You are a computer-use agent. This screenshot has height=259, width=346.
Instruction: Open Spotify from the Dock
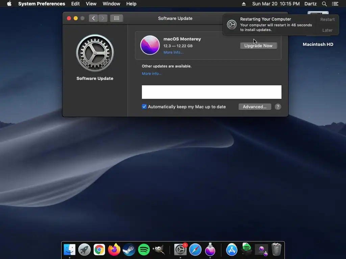pos(144,250)
